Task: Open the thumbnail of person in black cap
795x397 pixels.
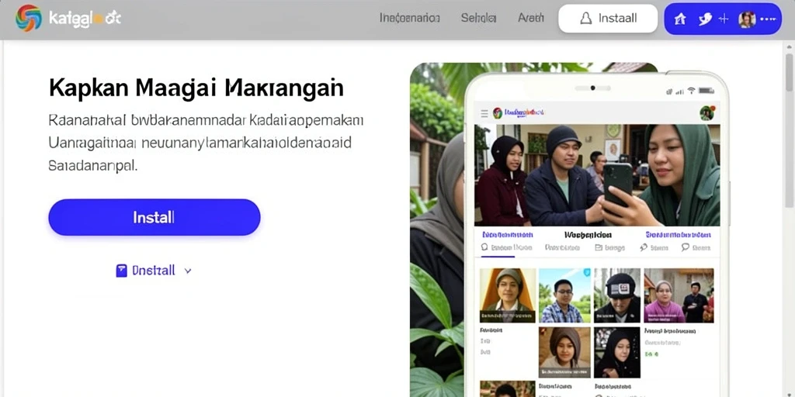Action: (617, 295)
